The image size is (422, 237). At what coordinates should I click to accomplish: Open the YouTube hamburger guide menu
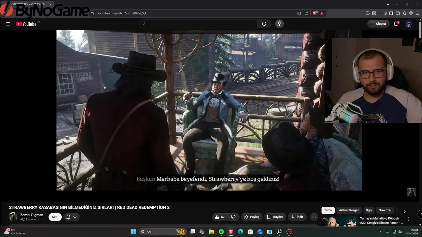(x=8, y=24)
